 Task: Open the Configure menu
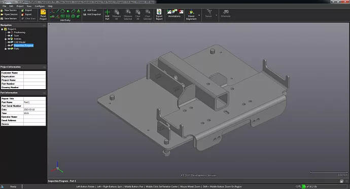pyautogui.click(x=40, y=6)
